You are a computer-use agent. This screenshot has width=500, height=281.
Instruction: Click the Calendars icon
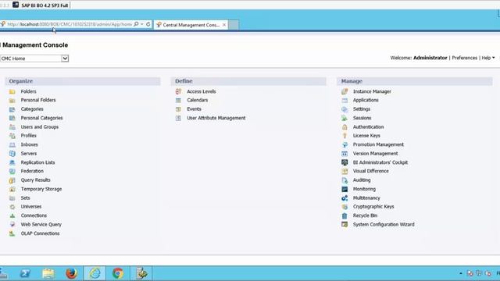click(178, 101)
